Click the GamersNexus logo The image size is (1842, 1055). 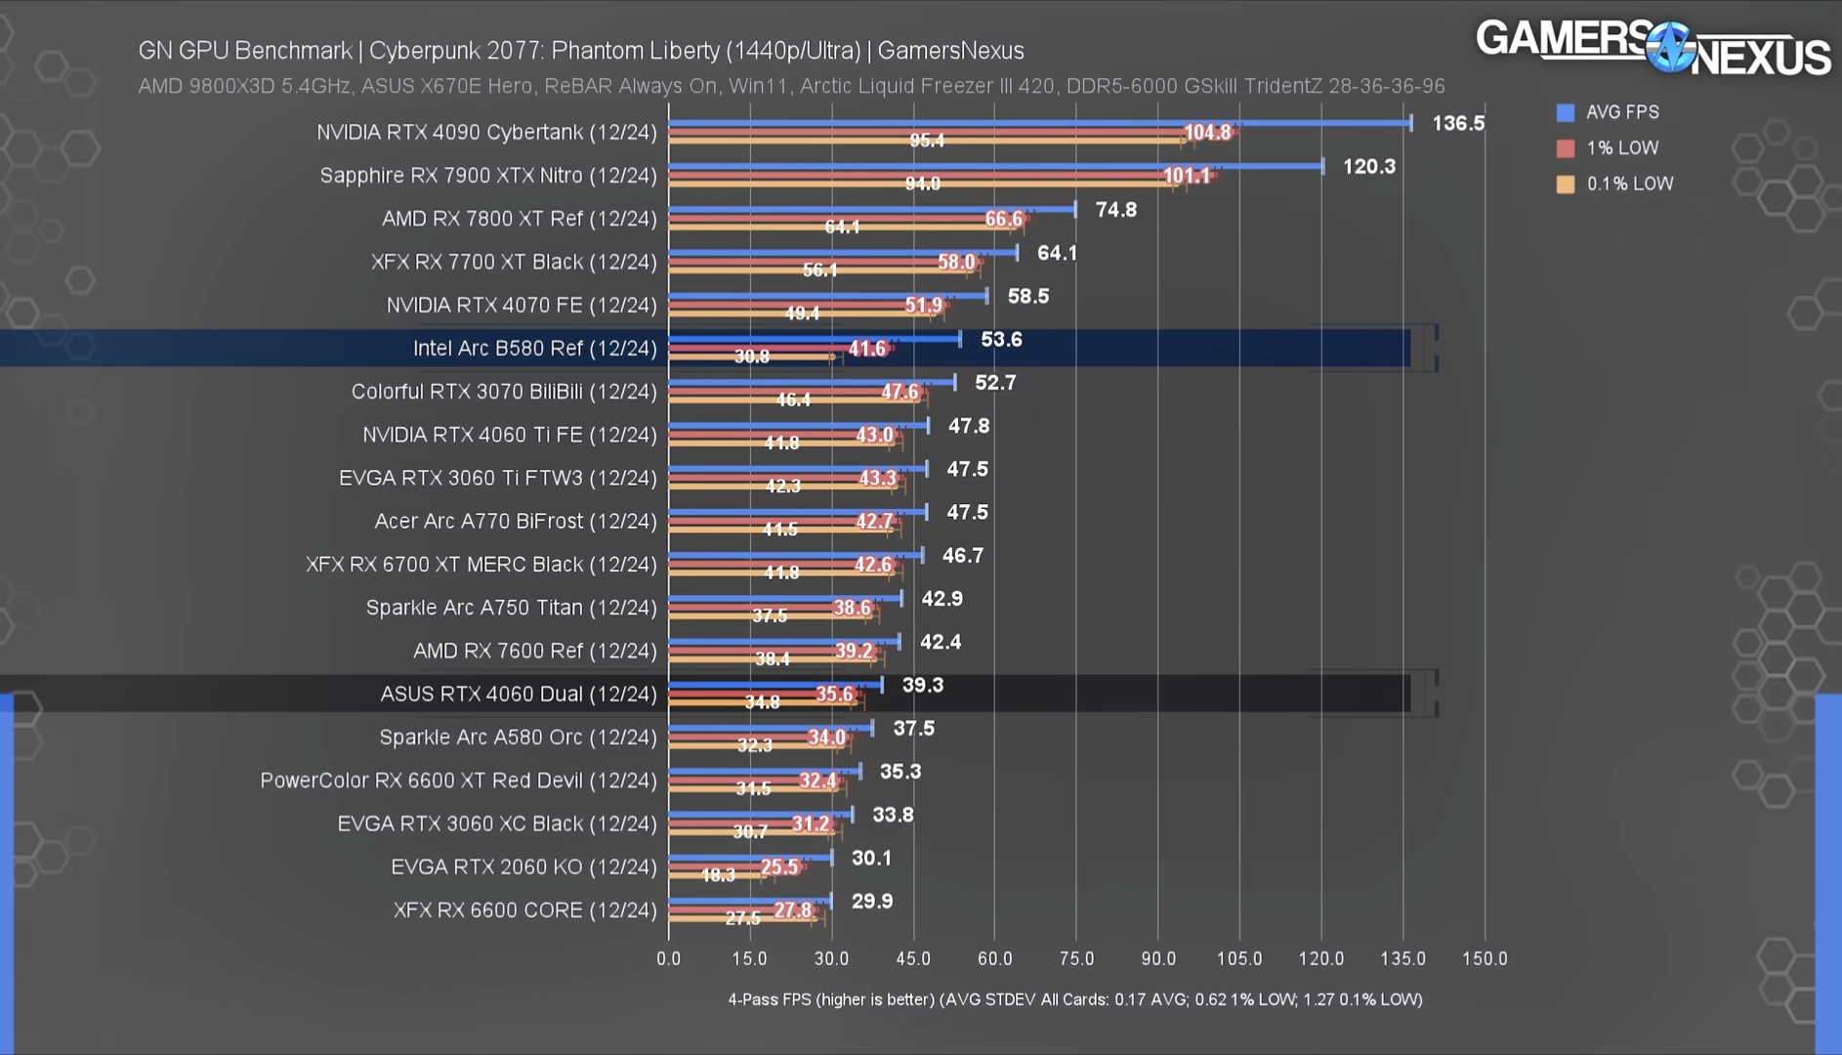(x=1653, y=47)
